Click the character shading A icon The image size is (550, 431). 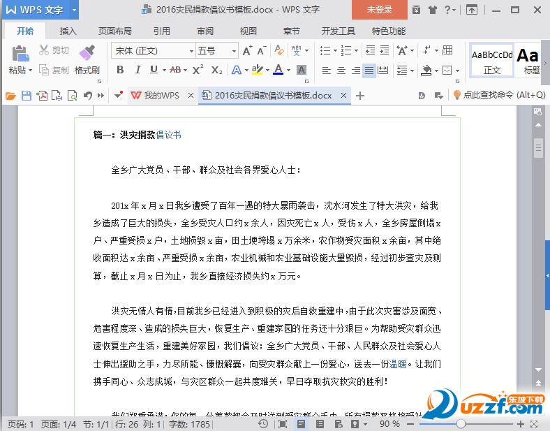click(x=302, y=70)
